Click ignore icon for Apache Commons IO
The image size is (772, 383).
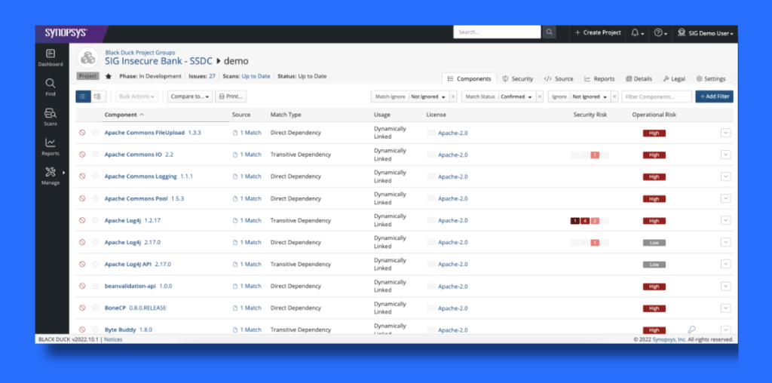tap(82, 155)
